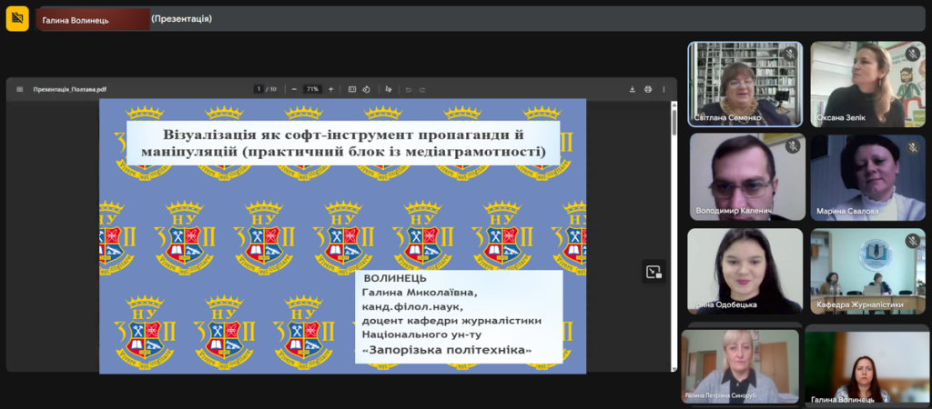932x409 pixels.
Task: Toggle muted mic on Володимир Каленич tile
Action: click(x=792, y=146)
